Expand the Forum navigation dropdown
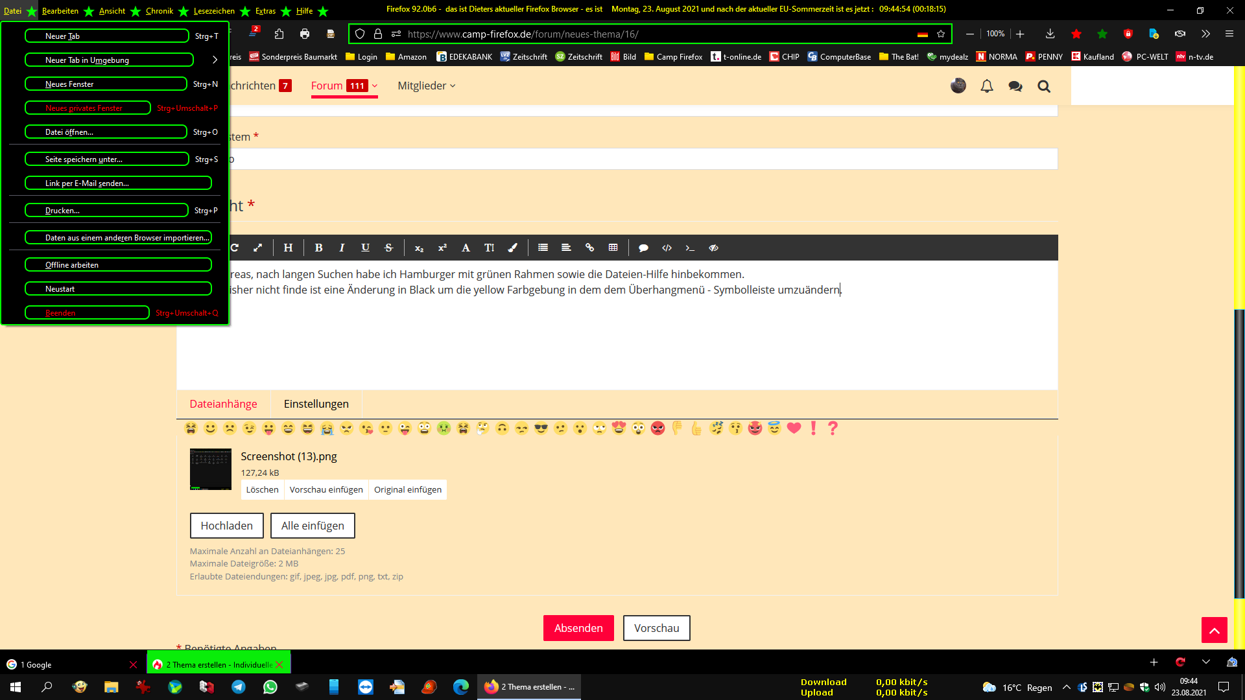This screenshot has width=1245, height=700. click(x=375, y=86)
